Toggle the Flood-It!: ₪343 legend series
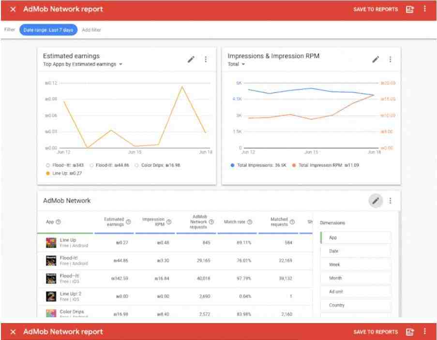437x340 pixels. tap(65, 165)
